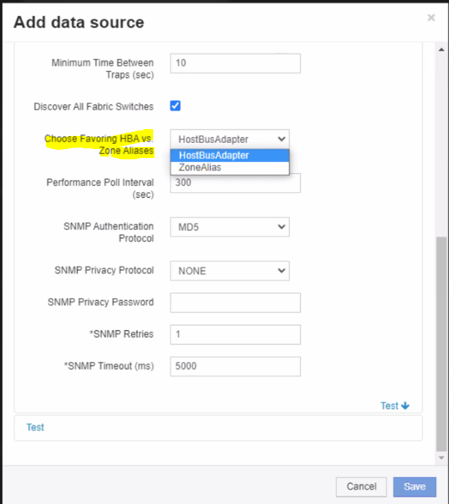The width and height of the screenshot is (449, 504).
Task: Collapse the Favoring HBA vs. Zone Aliases dropdown
Action: (229, 139)
